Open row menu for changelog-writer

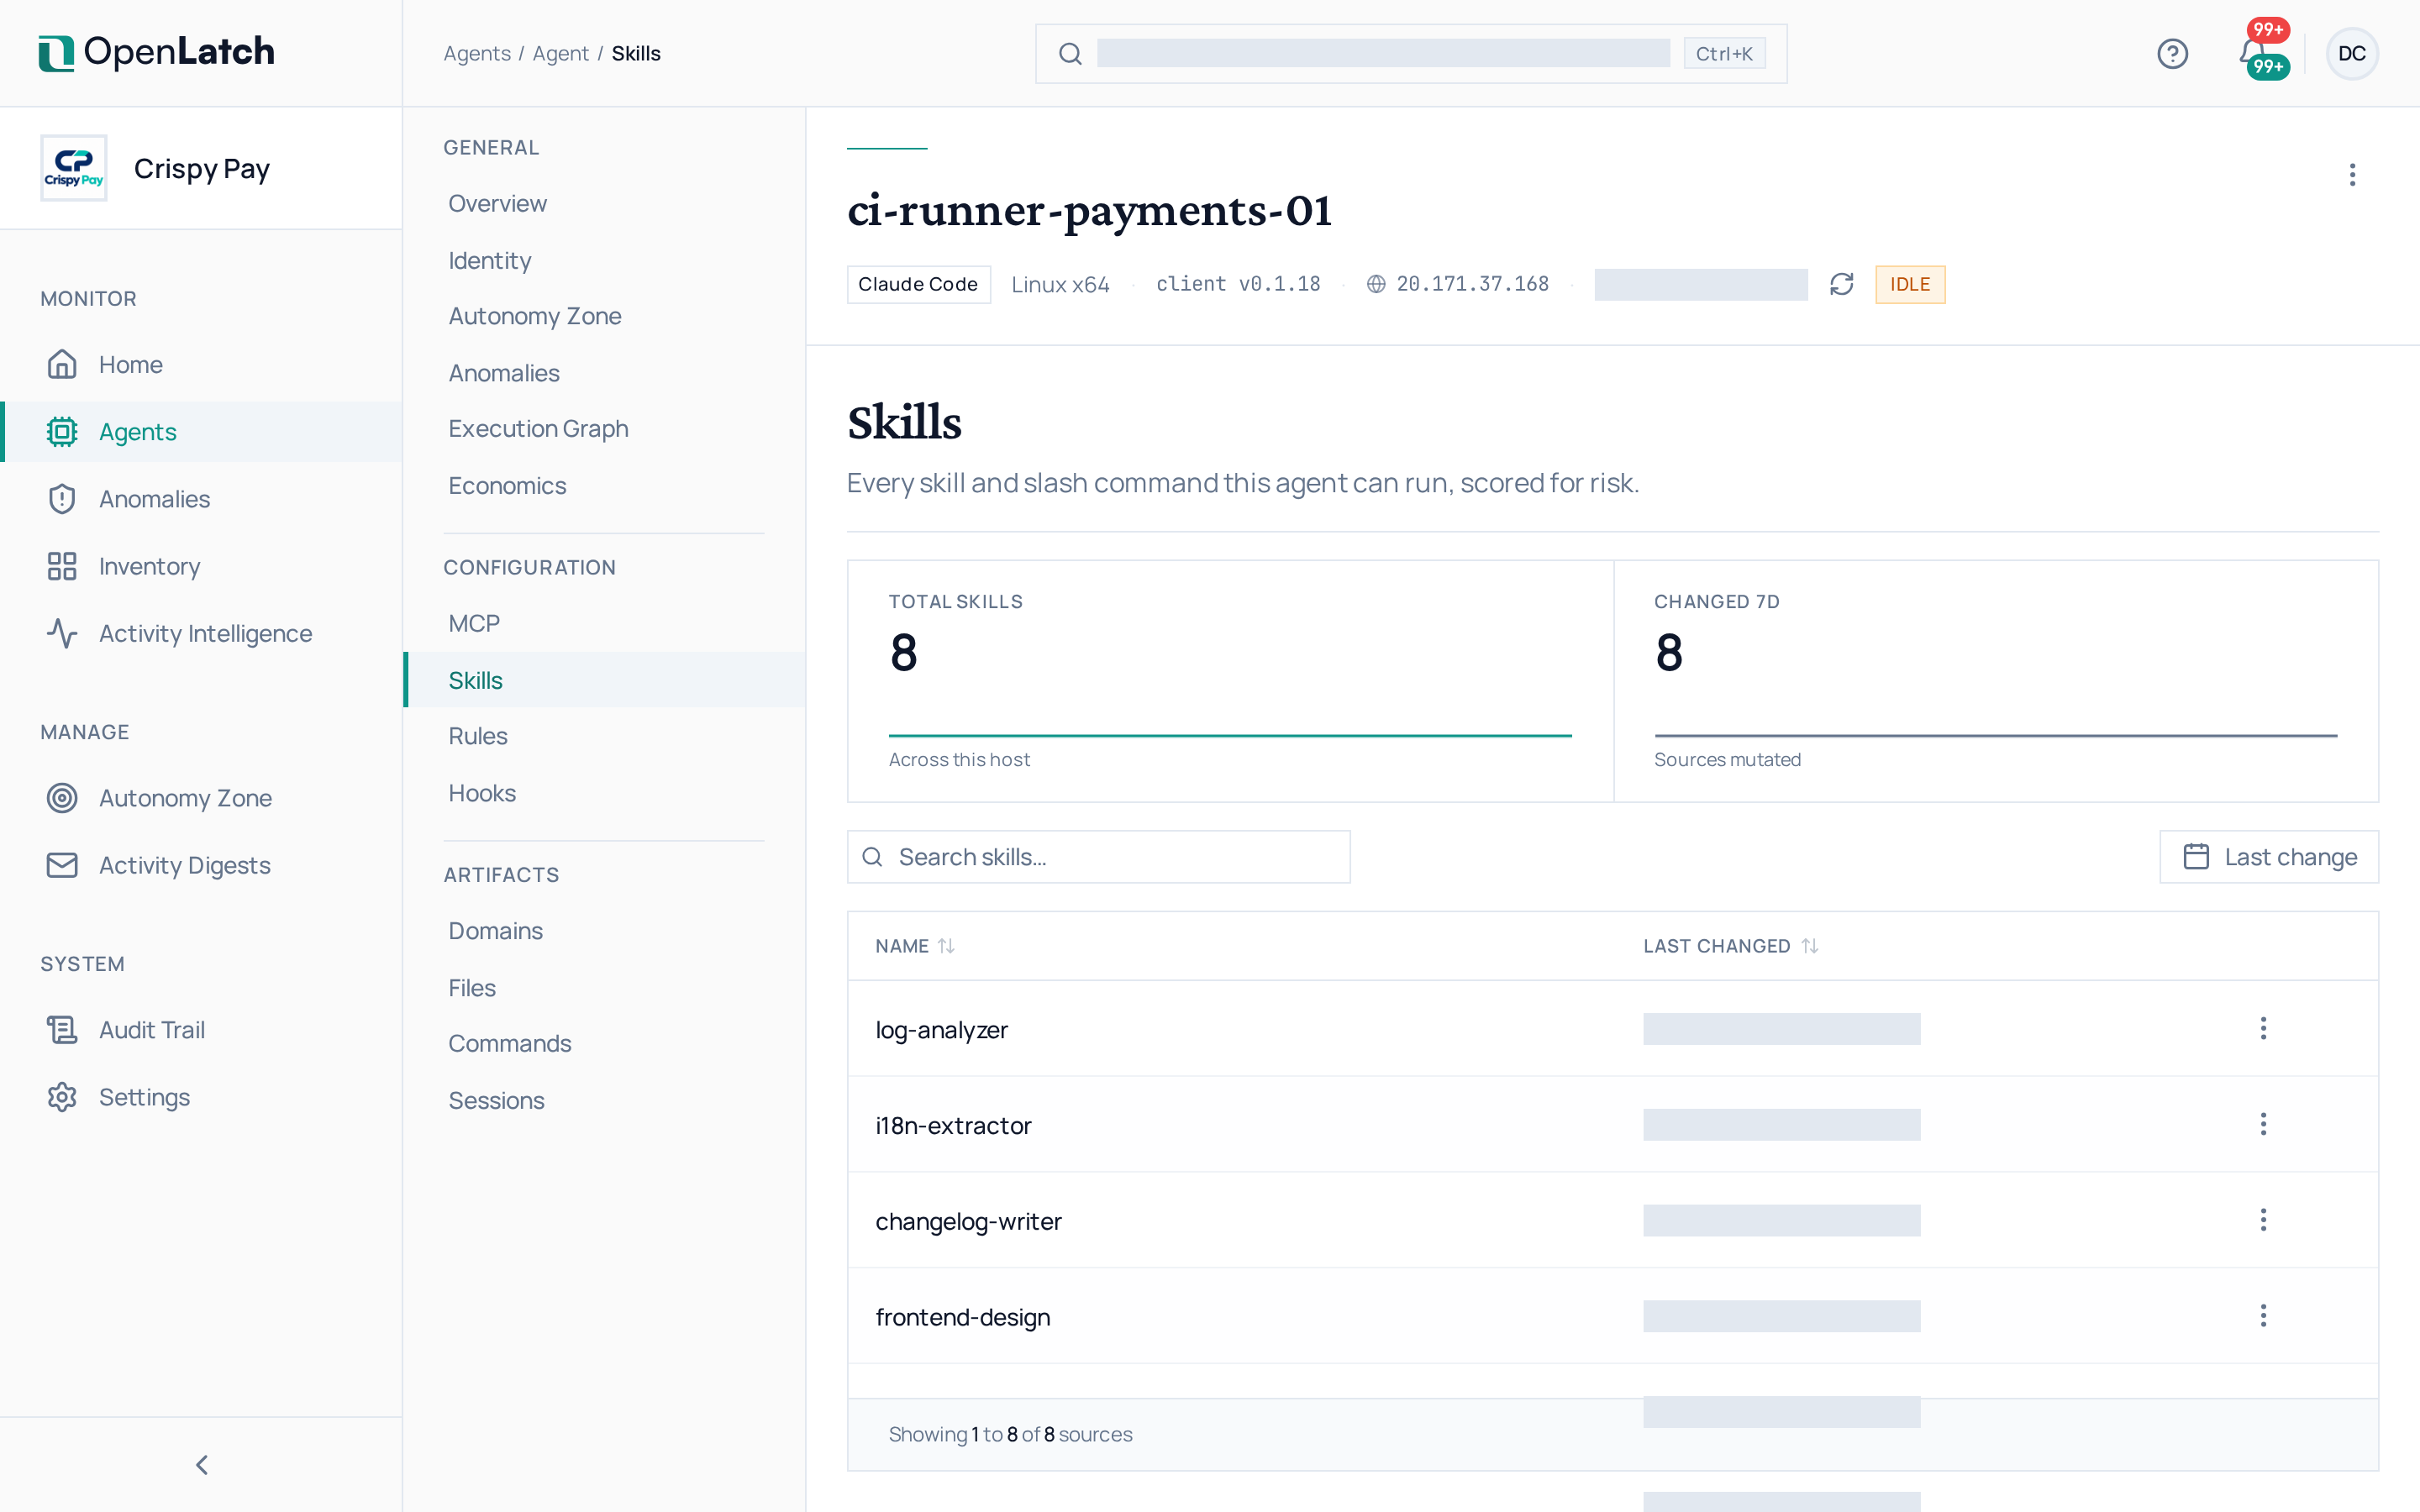[2263, 1220]
